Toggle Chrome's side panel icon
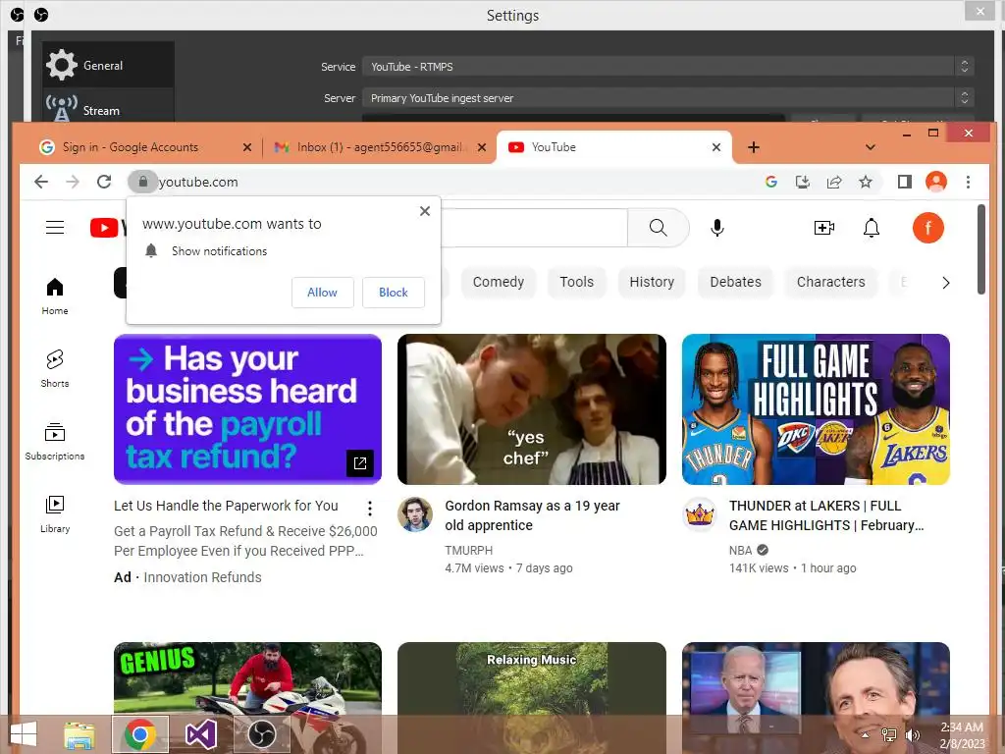The height and width of the screenshot is (754, 1005). 904,182
